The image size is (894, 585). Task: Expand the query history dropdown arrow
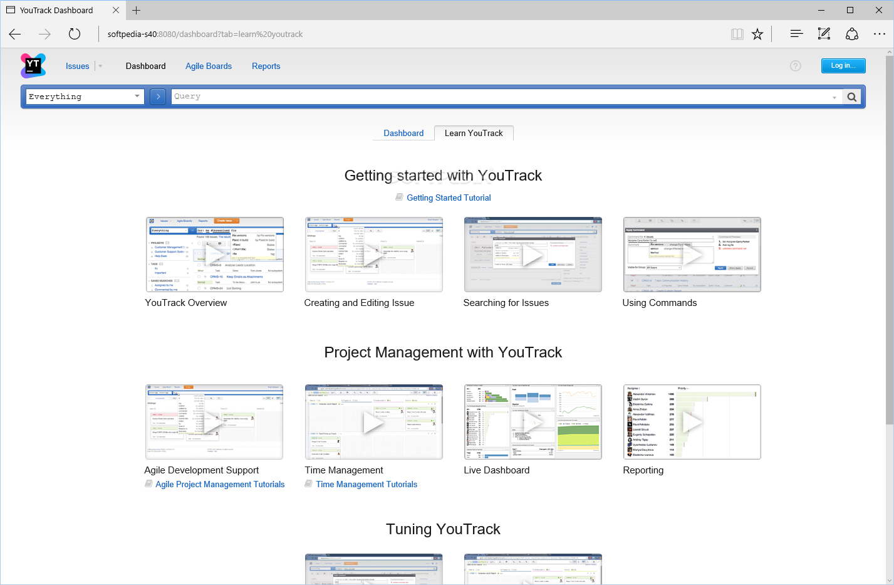click(834, 97)
